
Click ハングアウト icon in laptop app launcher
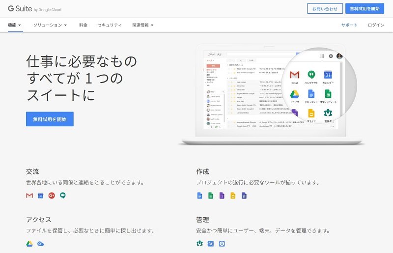(x=311, y=75)
